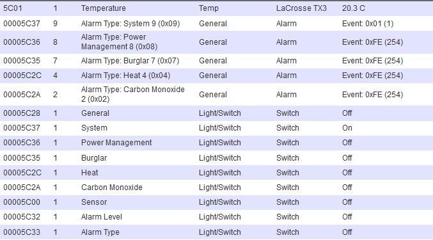Screen dimensions: 433x240
Task: Click device ID 00005C33
Action: click(x=22, y=232)
